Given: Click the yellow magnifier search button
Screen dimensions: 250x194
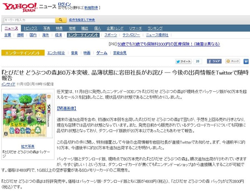Looking at the screenshot, I should click(61, 20).
